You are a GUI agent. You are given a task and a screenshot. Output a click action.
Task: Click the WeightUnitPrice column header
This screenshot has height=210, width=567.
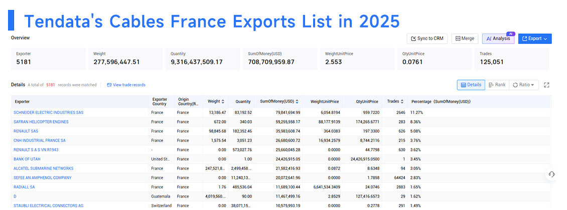pyautogui.click(x=323, y=101)
